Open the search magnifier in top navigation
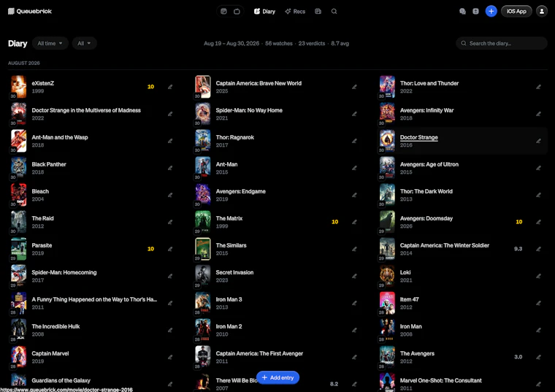 [x=334, y=12]
